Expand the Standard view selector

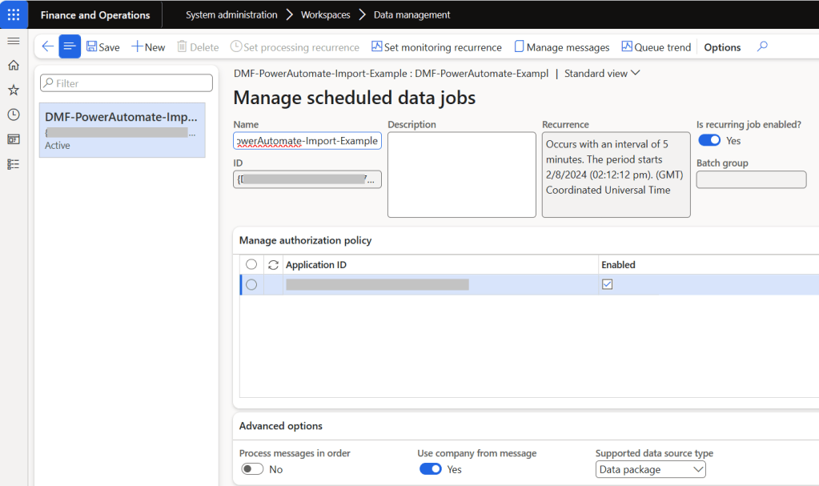coord(602,73)
